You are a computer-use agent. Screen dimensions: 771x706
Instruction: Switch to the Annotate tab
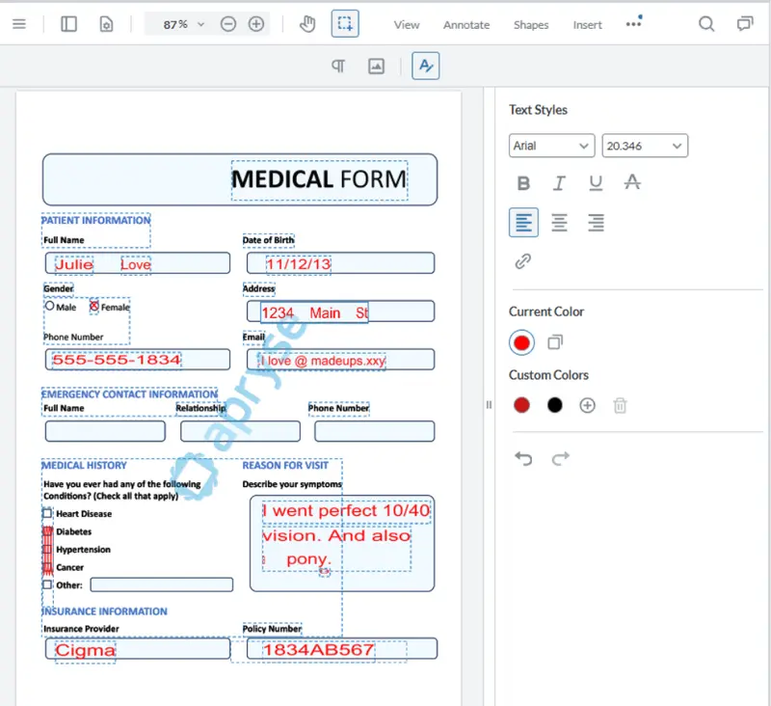pos(466,25)
